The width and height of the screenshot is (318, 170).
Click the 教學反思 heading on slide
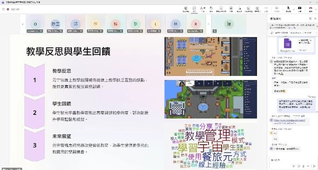pos(62,71)
